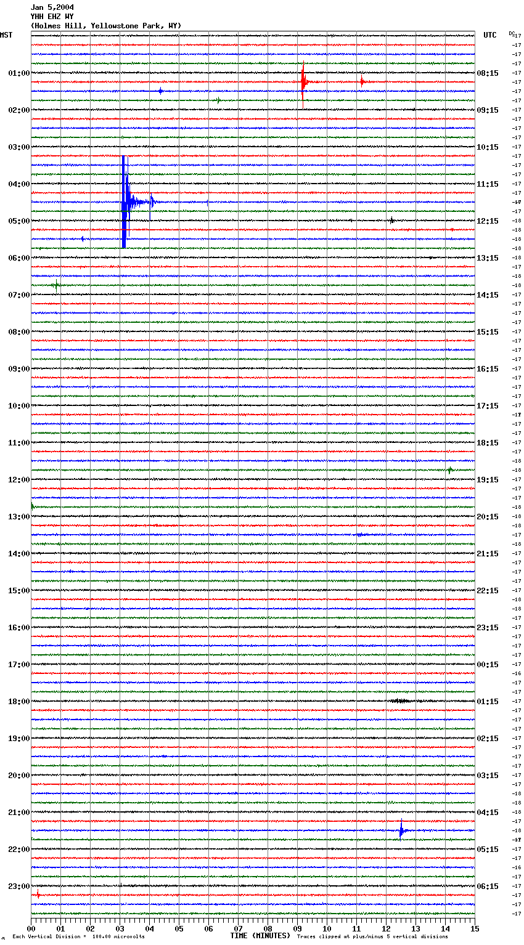
Task: Click minute tick label 08 on bottom axis
Action: (x=268, y=928)
